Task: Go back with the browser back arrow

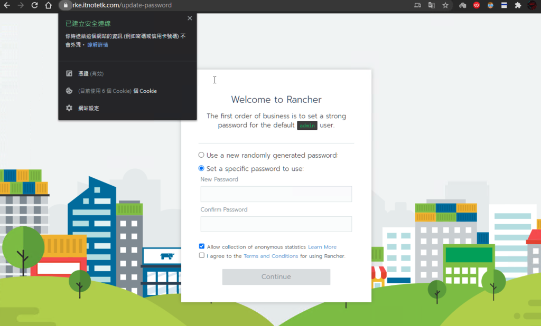Action: coord(6,5)
